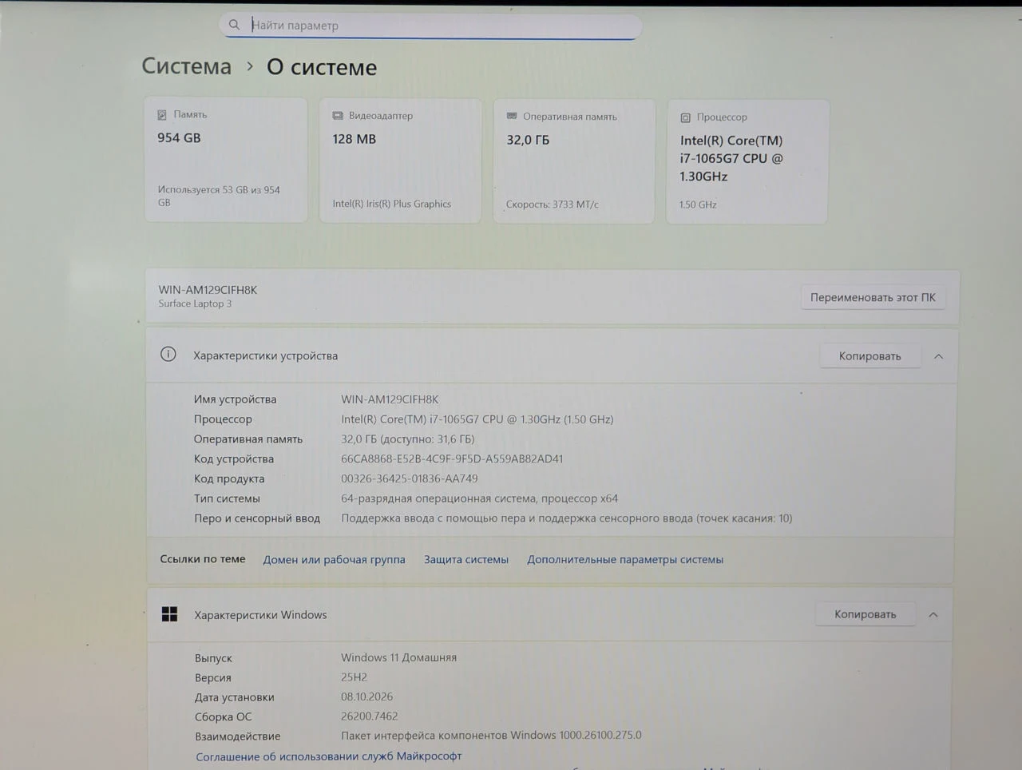Click the info icon beside Характеристики устройства

(x=168, y=355)
